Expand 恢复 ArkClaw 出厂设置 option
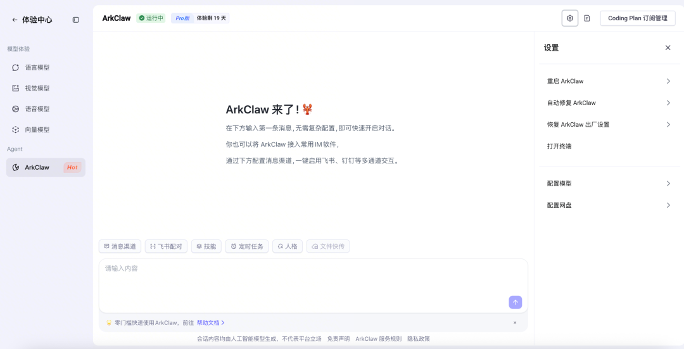Screen dimensions: 684x349 coord(609,124)
